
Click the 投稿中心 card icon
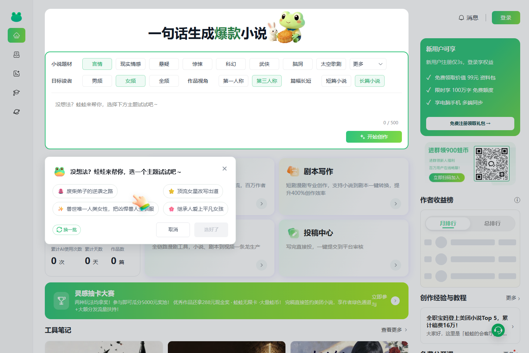coord(293,233)
